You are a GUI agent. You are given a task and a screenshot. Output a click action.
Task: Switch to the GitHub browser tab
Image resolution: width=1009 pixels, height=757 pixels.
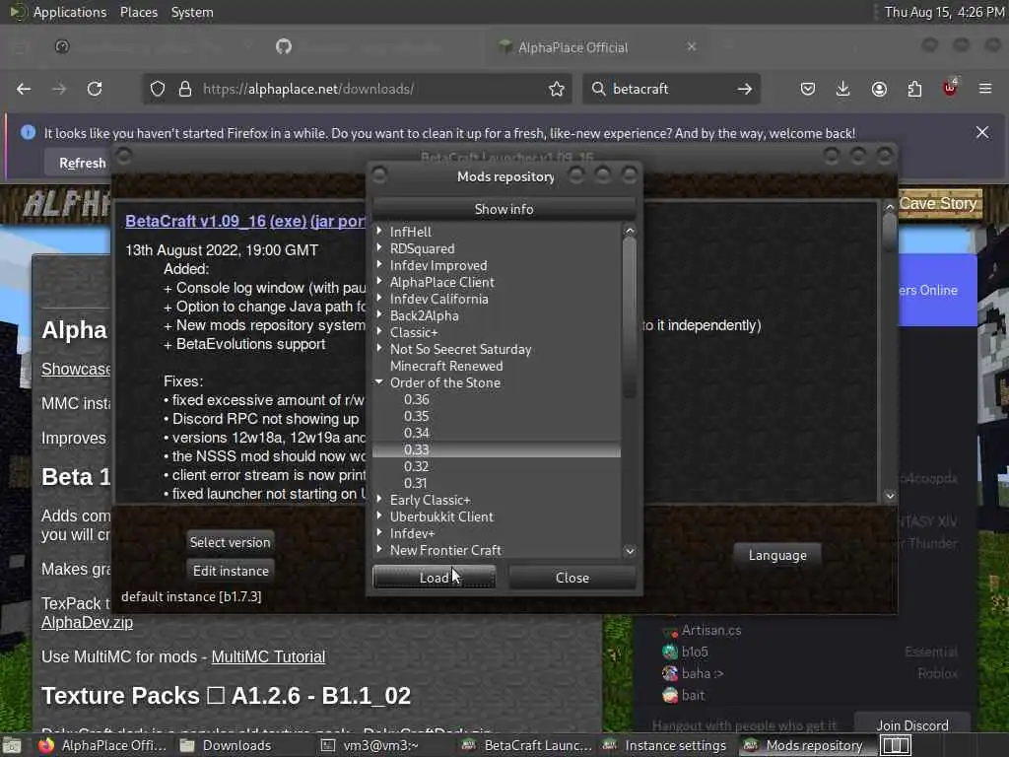[284, 46]
